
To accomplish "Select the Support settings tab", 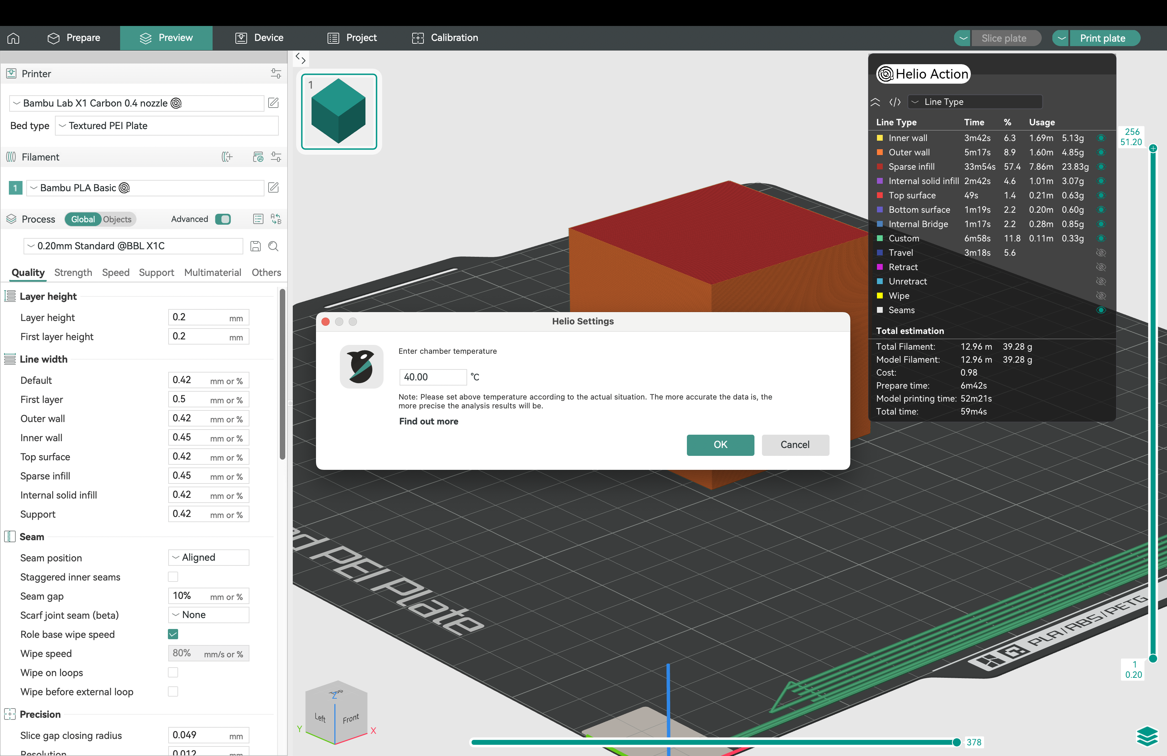I will click(156, 272).
